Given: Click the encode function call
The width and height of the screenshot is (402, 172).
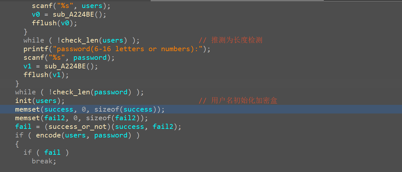Looking at the screenshot, I should (x=48, y=135).
